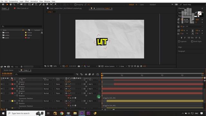Enable Frame Blending icon in the timeline

click(89, 74)
